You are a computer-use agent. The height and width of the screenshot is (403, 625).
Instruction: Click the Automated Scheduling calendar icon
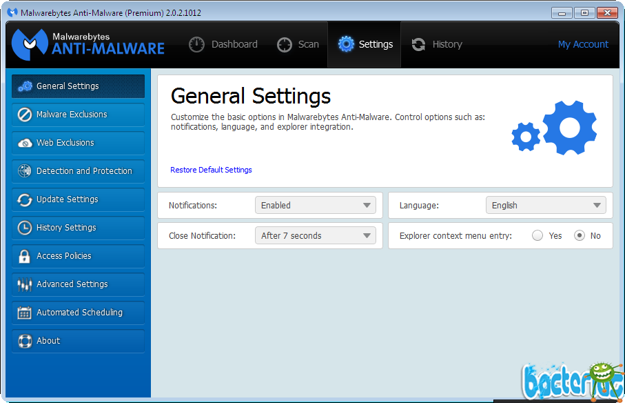pos(24,313)
